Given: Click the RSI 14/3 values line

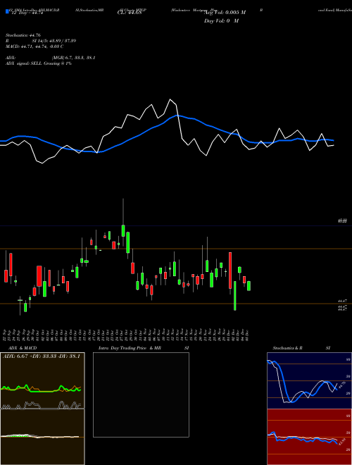Looking at the screenshot, I should tap(41, 41).
